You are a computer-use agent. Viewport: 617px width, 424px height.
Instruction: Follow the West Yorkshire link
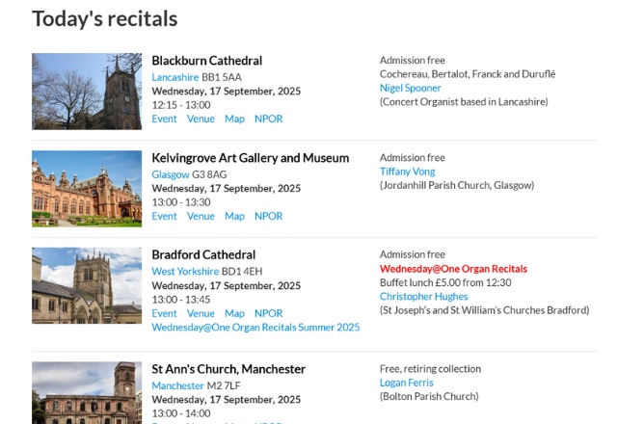coord(185,272)
